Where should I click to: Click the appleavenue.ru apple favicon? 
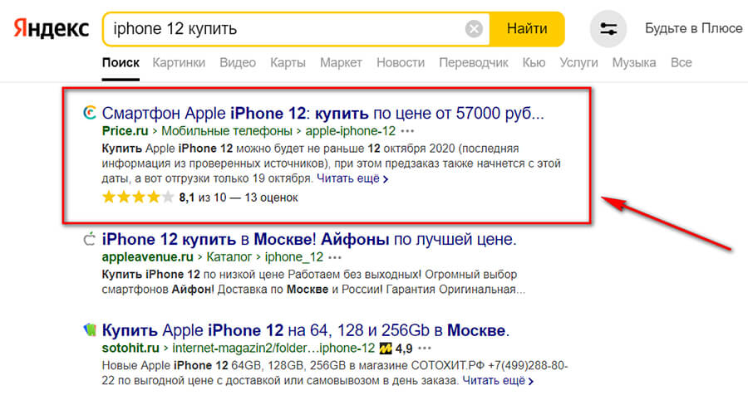pyautogui.click(x=89, y=241)
